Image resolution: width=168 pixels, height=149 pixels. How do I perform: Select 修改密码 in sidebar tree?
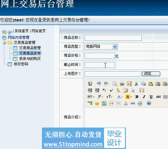coord(21,64)
